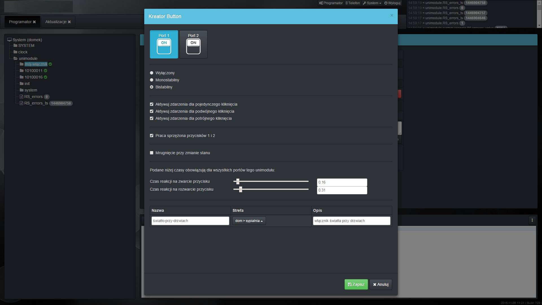
Task: Close the Programator tab with the x icon
Action: click(x=34, y=22)
